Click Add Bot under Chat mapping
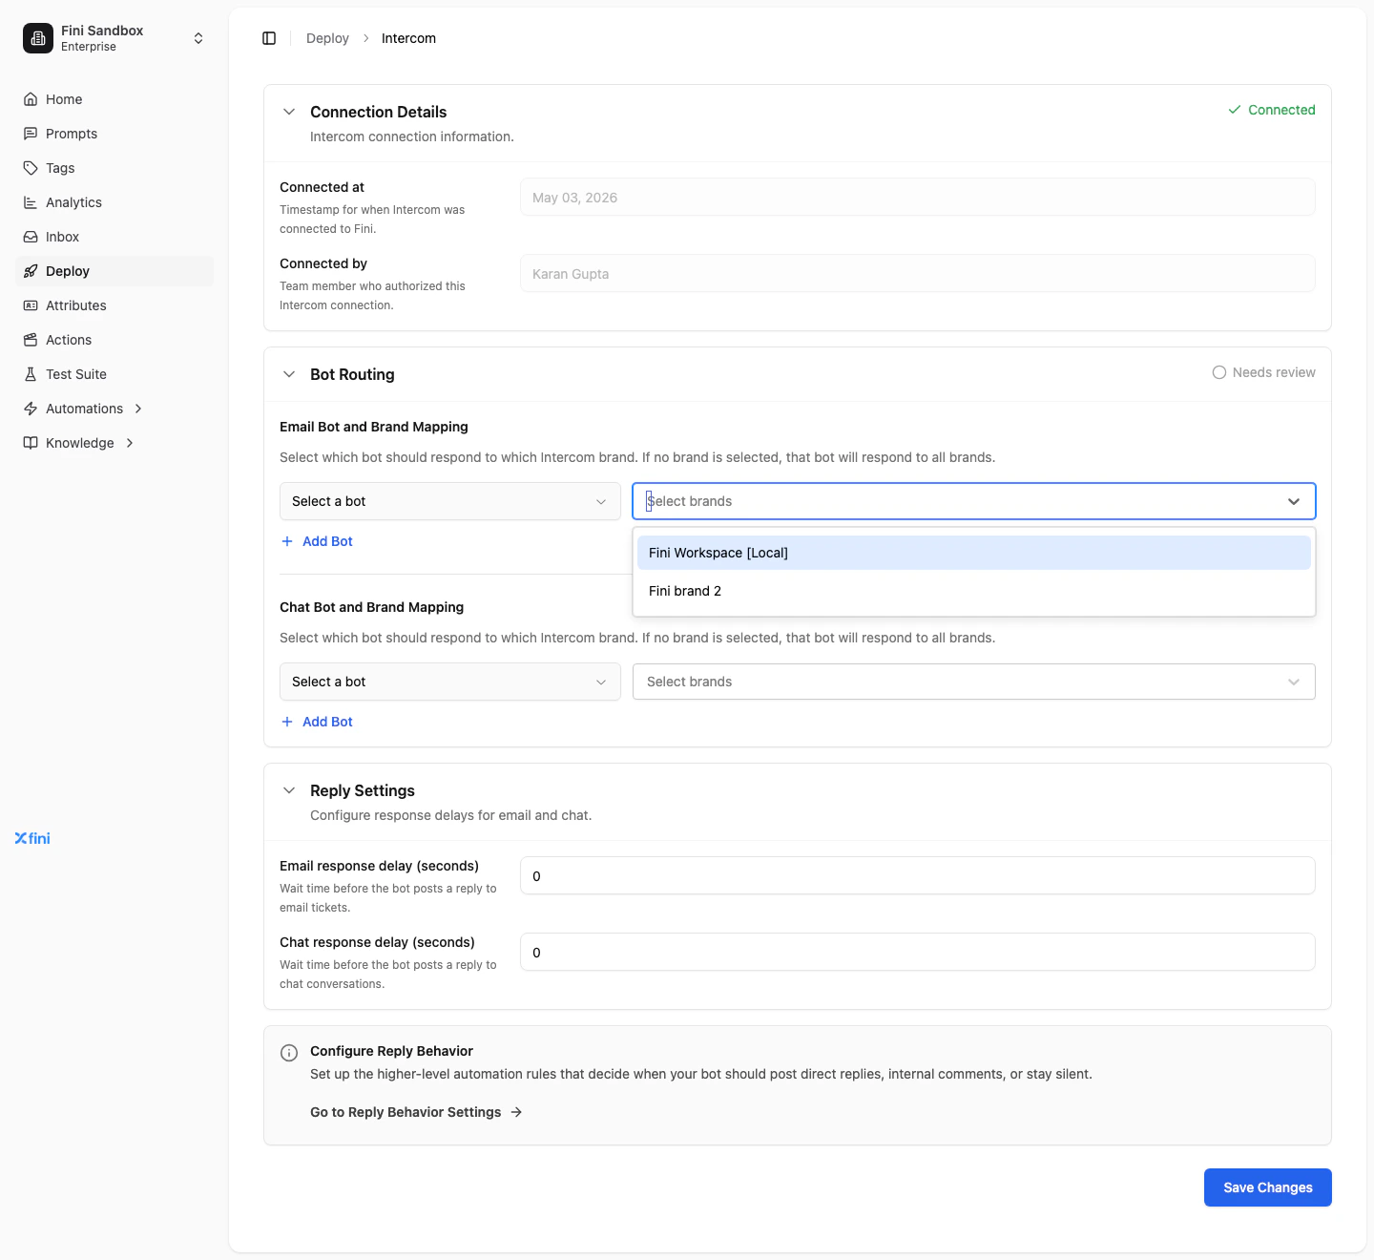The height and width of the screenshot is (1260, 1374). [x=318, y=722]
